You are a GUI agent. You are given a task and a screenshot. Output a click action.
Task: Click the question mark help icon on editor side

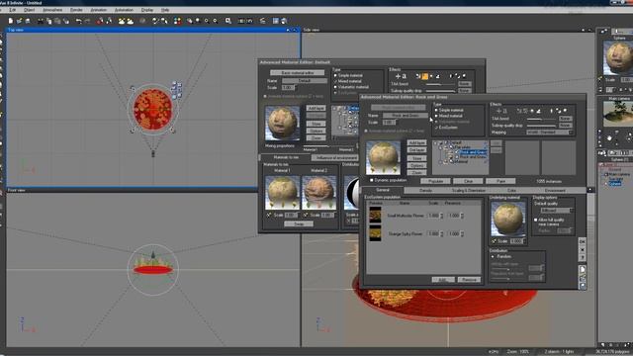(x=583, y=257)
